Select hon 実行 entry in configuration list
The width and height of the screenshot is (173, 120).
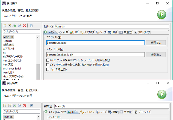click(8, 65)
